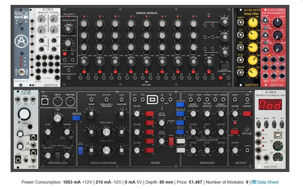Click the Cutoff Frequency knob in Modifiers
303x189 pixels.
[x=193, y=114]
